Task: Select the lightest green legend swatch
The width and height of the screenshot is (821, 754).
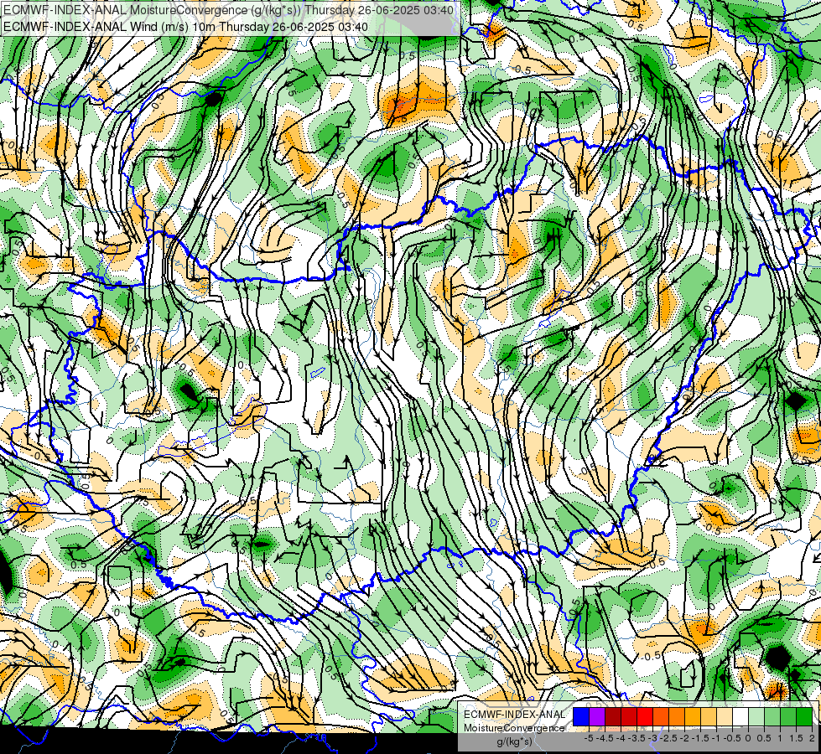Action: pos(756,716)
